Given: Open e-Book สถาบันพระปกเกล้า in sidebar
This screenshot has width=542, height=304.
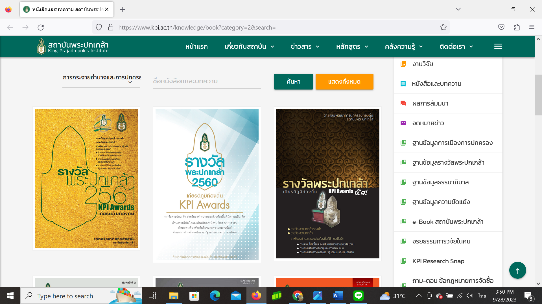Looking at the screenshot, I should (x=448, y=222).
